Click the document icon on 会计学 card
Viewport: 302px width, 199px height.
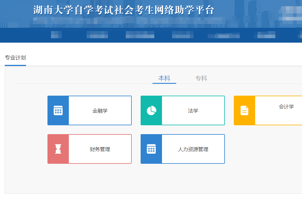point(244,110)
